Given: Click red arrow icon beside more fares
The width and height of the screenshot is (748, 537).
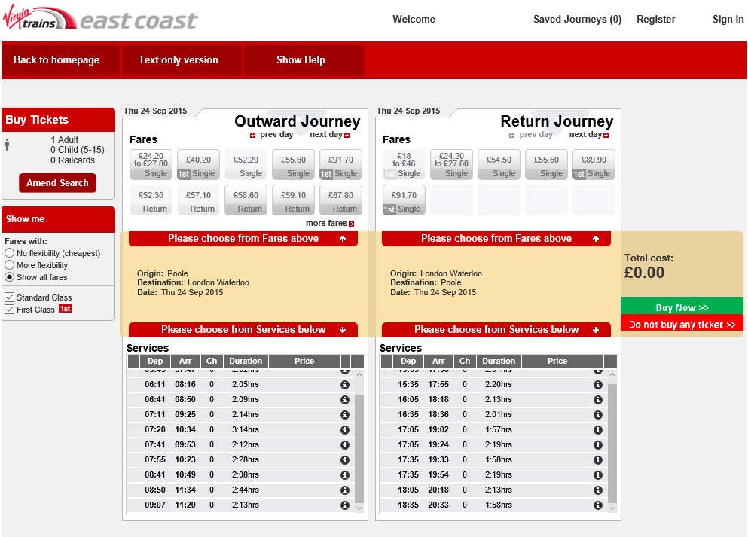Looking at the screenshot, I should click(x=352, y=224).
